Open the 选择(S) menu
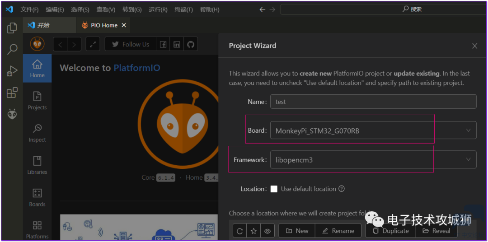Image resolution: width=488 pixels, height=242 pixels. click(x=80, y=9)
